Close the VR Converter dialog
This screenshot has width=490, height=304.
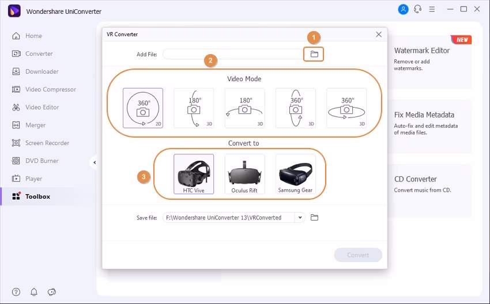pyautogui.click(x=379, y=35)
